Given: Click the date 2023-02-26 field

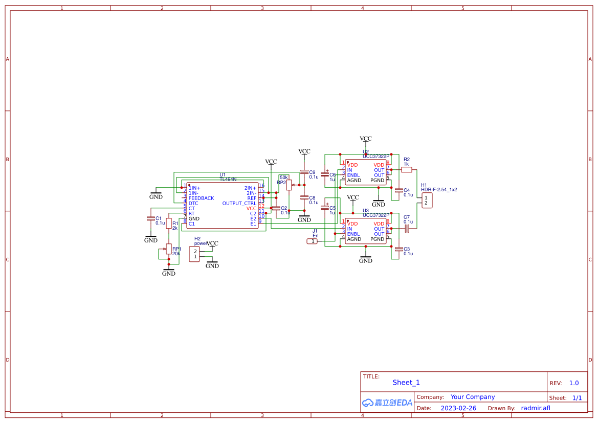Looking at the screenshot, I should tap(458, 408).
